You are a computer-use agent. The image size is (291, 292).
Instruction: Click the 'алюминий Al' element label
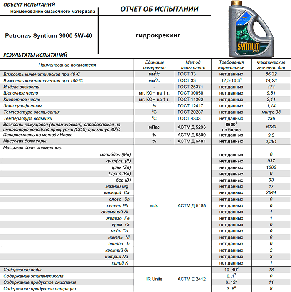(x=115, y=212)
